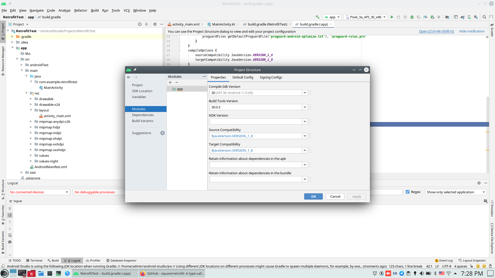Toggle the pin icon in the Project Structure title bar
495x278 pixels.
click(135, 70)
